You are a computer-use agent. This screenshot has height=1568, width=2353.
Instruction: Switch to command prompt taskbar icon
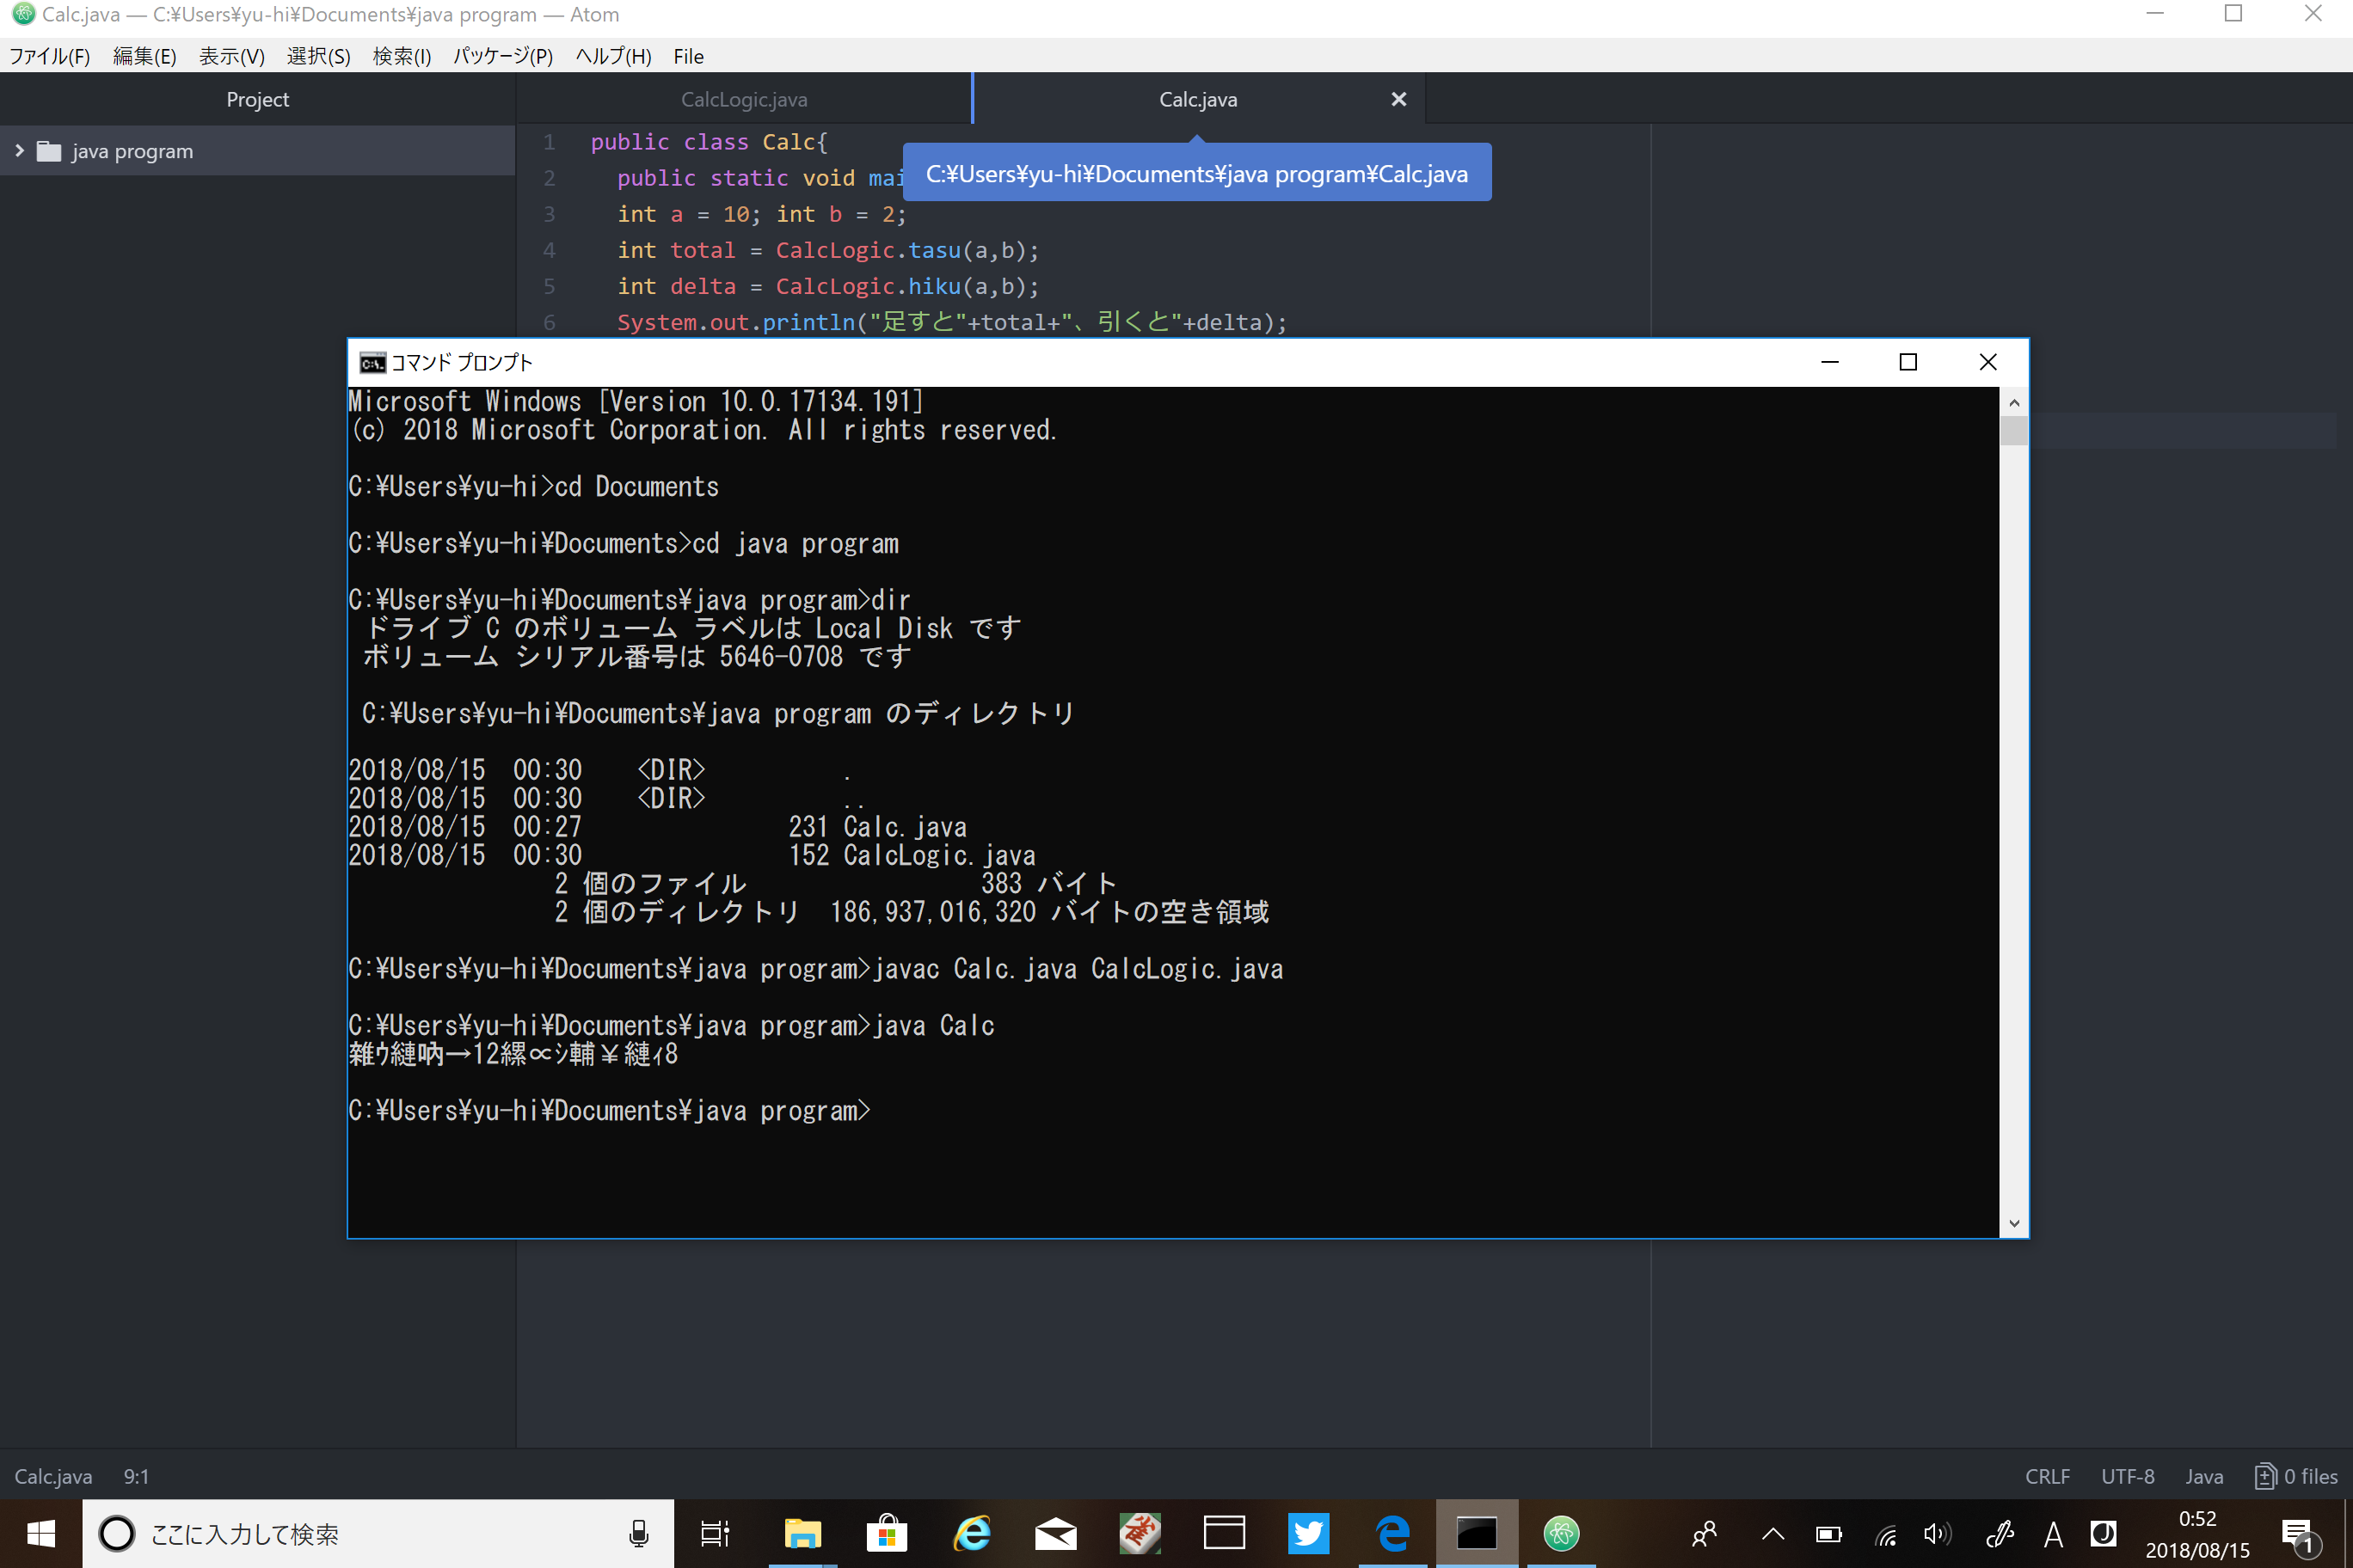1477,1533
